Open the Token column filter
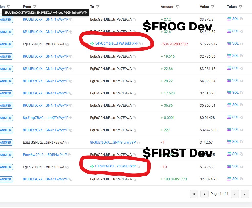 point(240,7)
